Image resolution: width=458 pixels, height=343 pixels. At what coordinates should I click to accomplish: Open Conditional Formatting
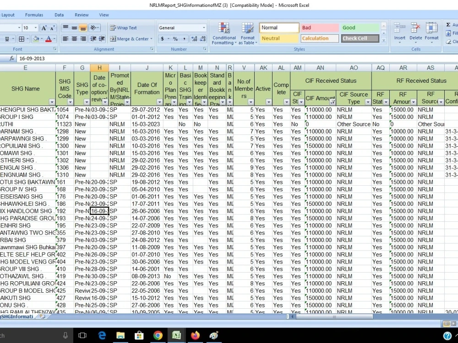click(224, 32)
